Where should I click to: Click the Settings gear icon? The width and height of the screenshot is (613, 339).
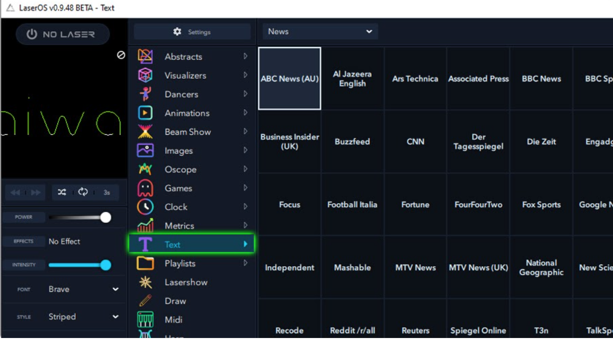coord(177,32)
